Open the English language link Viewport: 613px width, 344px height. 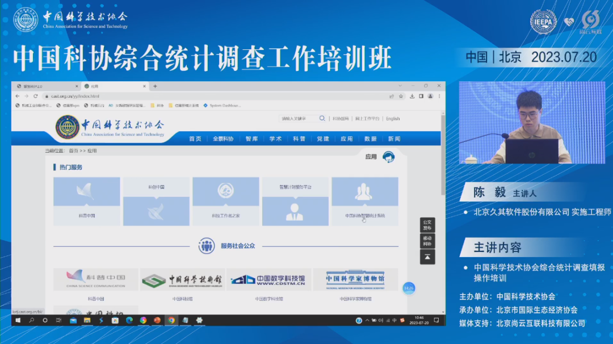pos(393,118)
